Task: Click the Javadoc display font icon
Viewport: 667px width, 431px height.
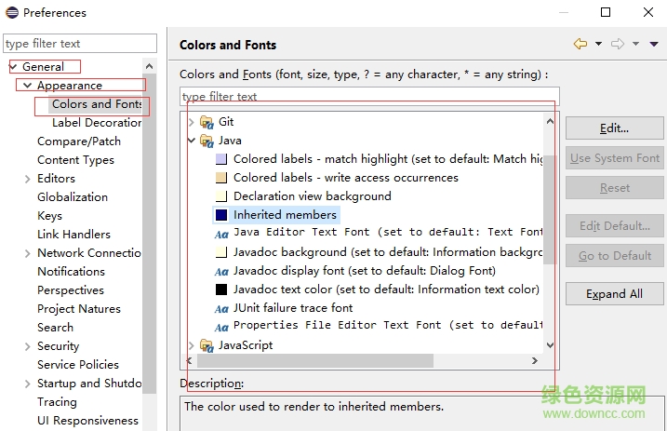Action: [x=221, y=271]
